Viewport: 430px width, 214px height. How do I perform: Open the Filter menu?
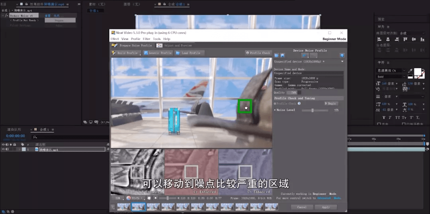[x=146, y=39]
